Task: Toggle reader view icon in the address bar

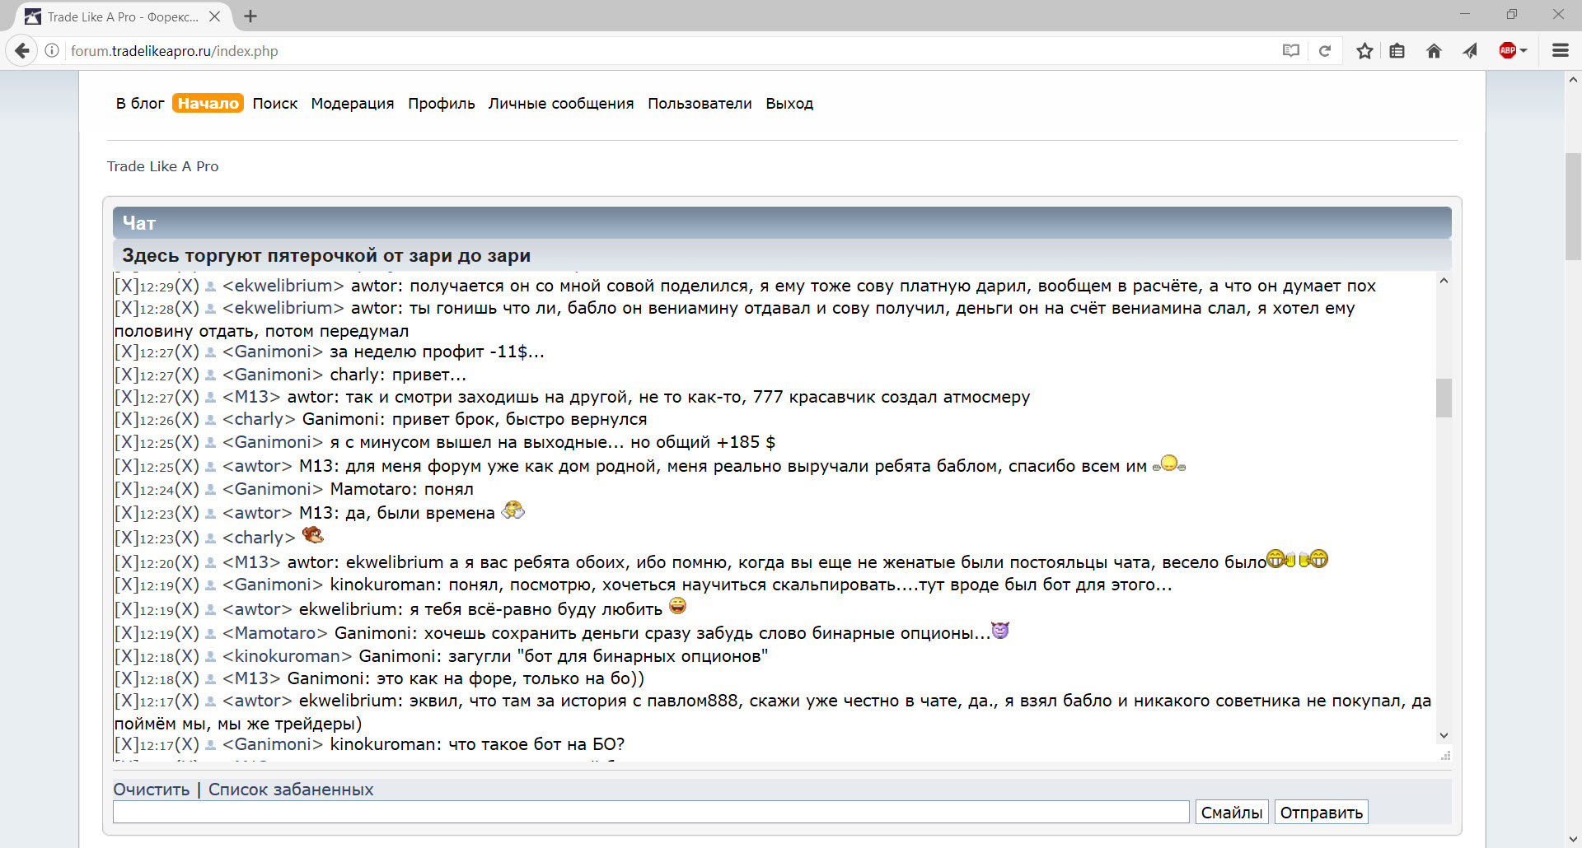Action: [1291, 51]
